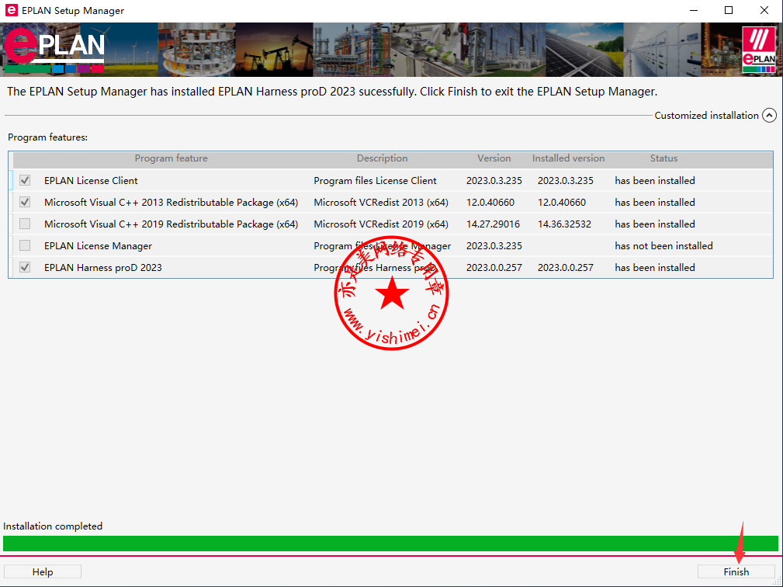Click the EPLAN app icon in title bar
The image size is (783, 587).
coord(11,11)
